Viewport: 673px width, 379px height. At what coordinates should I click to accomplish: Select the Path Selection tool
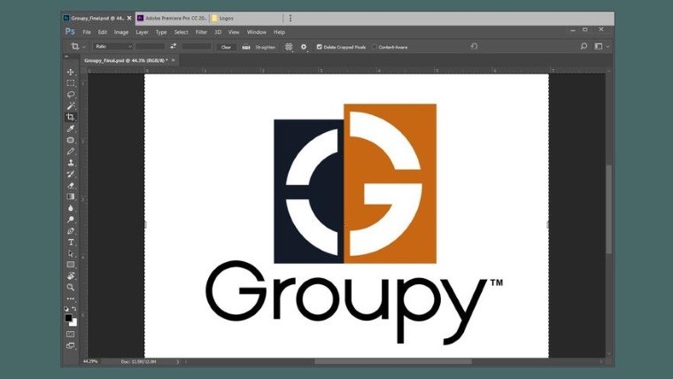tap(71, 253)
